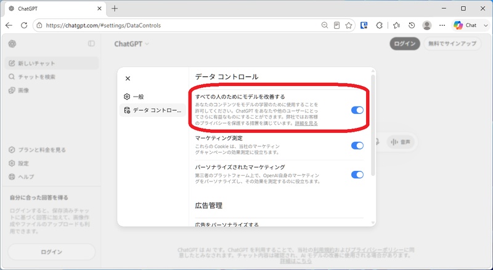Open 設定 in the sidebar
This screenshot has width=493, height=270.
click(52, 163)
